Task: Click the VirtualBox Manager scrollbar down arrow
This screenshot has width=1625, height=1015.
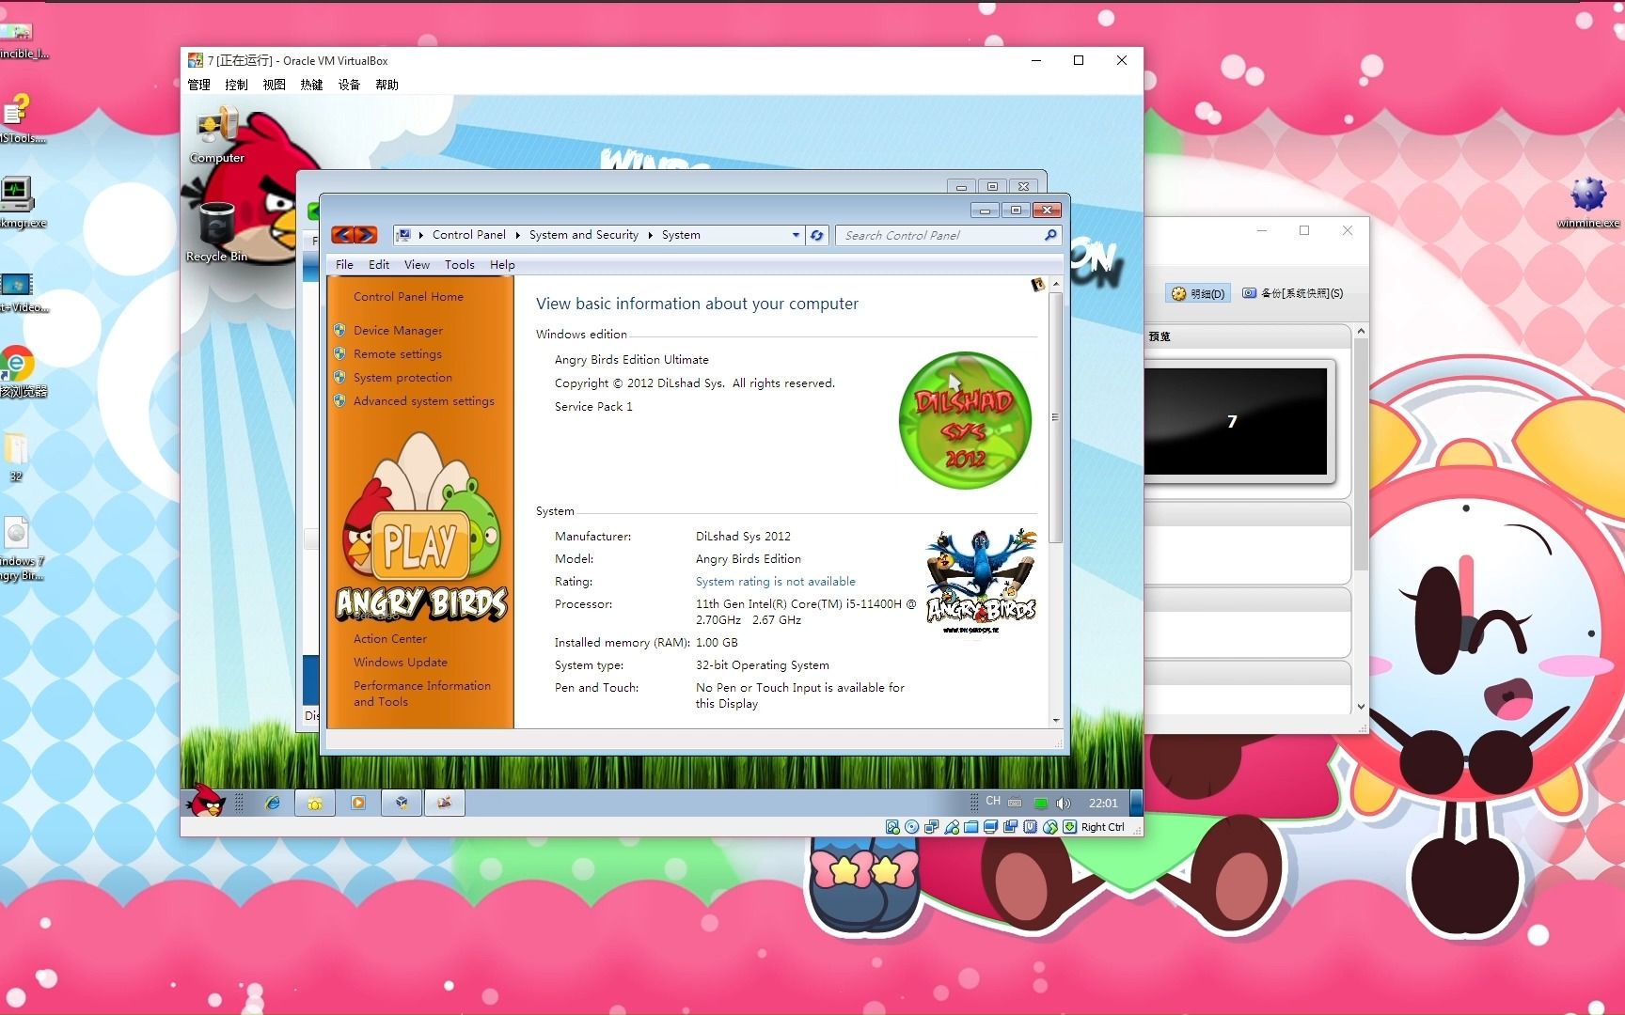Action: 1361,707
